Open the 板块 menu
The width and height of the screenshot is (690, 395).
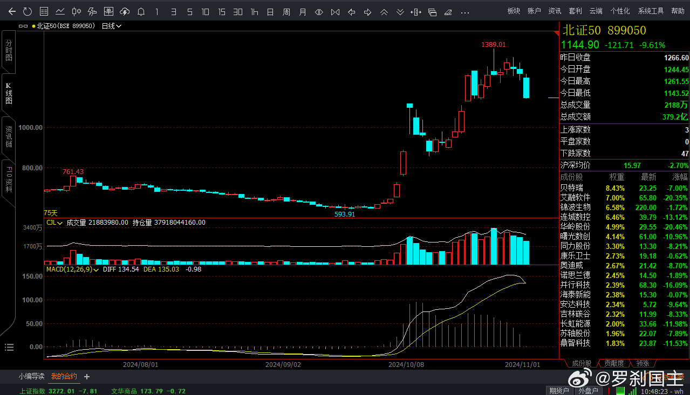(x=514, y=11)
